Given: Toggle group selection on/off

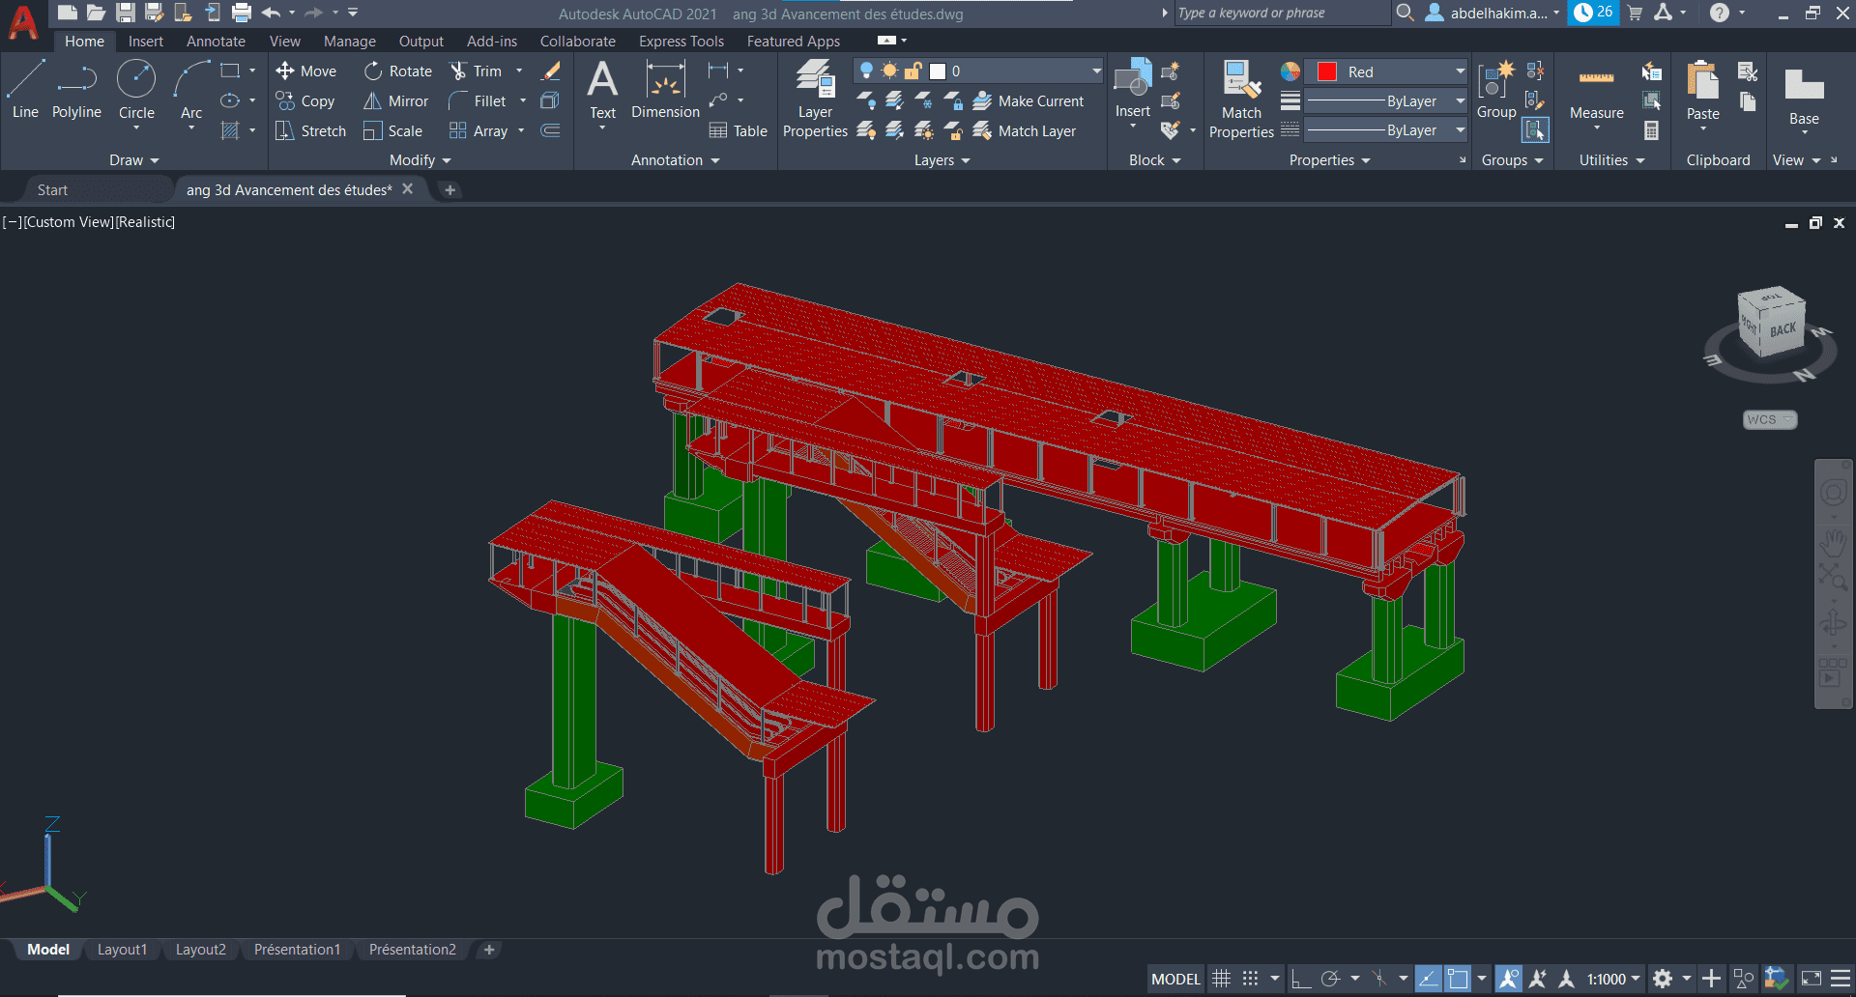Looking at the screenshot, I should tap(1535, 130).
